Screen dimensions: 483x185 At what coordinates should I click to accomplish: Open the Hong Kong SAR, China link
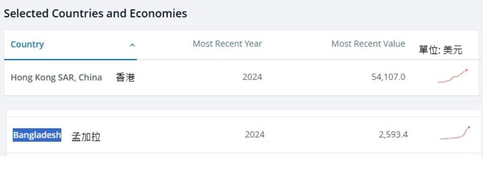(56, 78)
